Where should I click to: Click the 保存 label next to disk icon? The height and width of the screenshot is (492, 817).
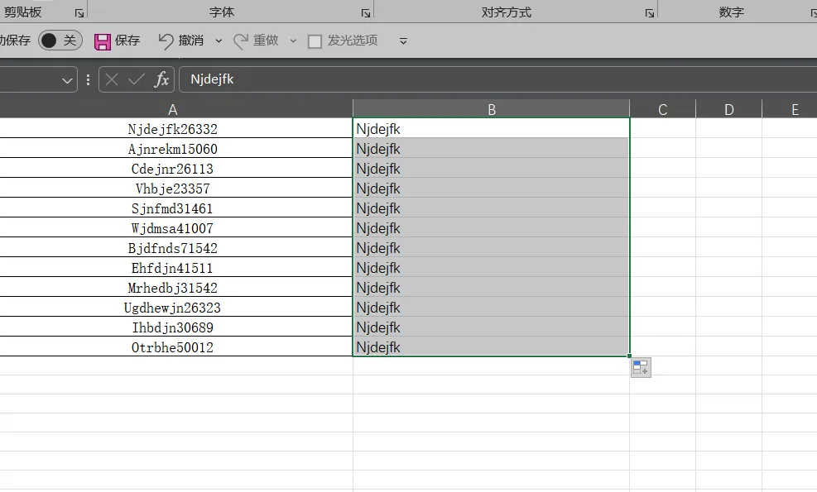[127, 41]
